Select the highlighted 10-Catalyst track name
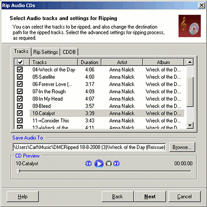Viewport: 207px width, 207px height. [x=44, y=113]
